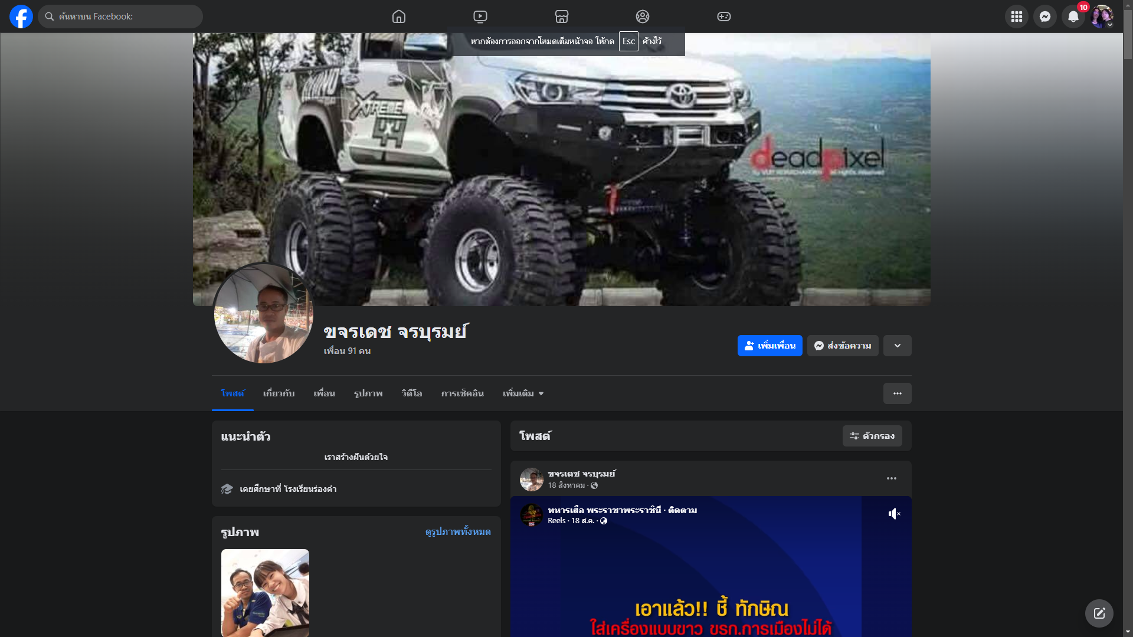Expand the เพิ่มเติม tab dropdown

pos(523,393)
